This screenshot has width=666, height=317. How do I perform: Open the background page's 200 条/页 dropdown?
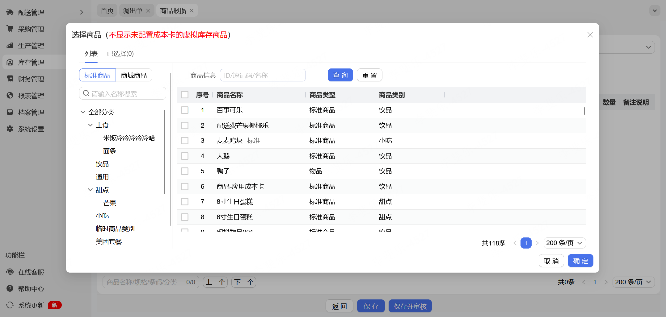point(633,282)
